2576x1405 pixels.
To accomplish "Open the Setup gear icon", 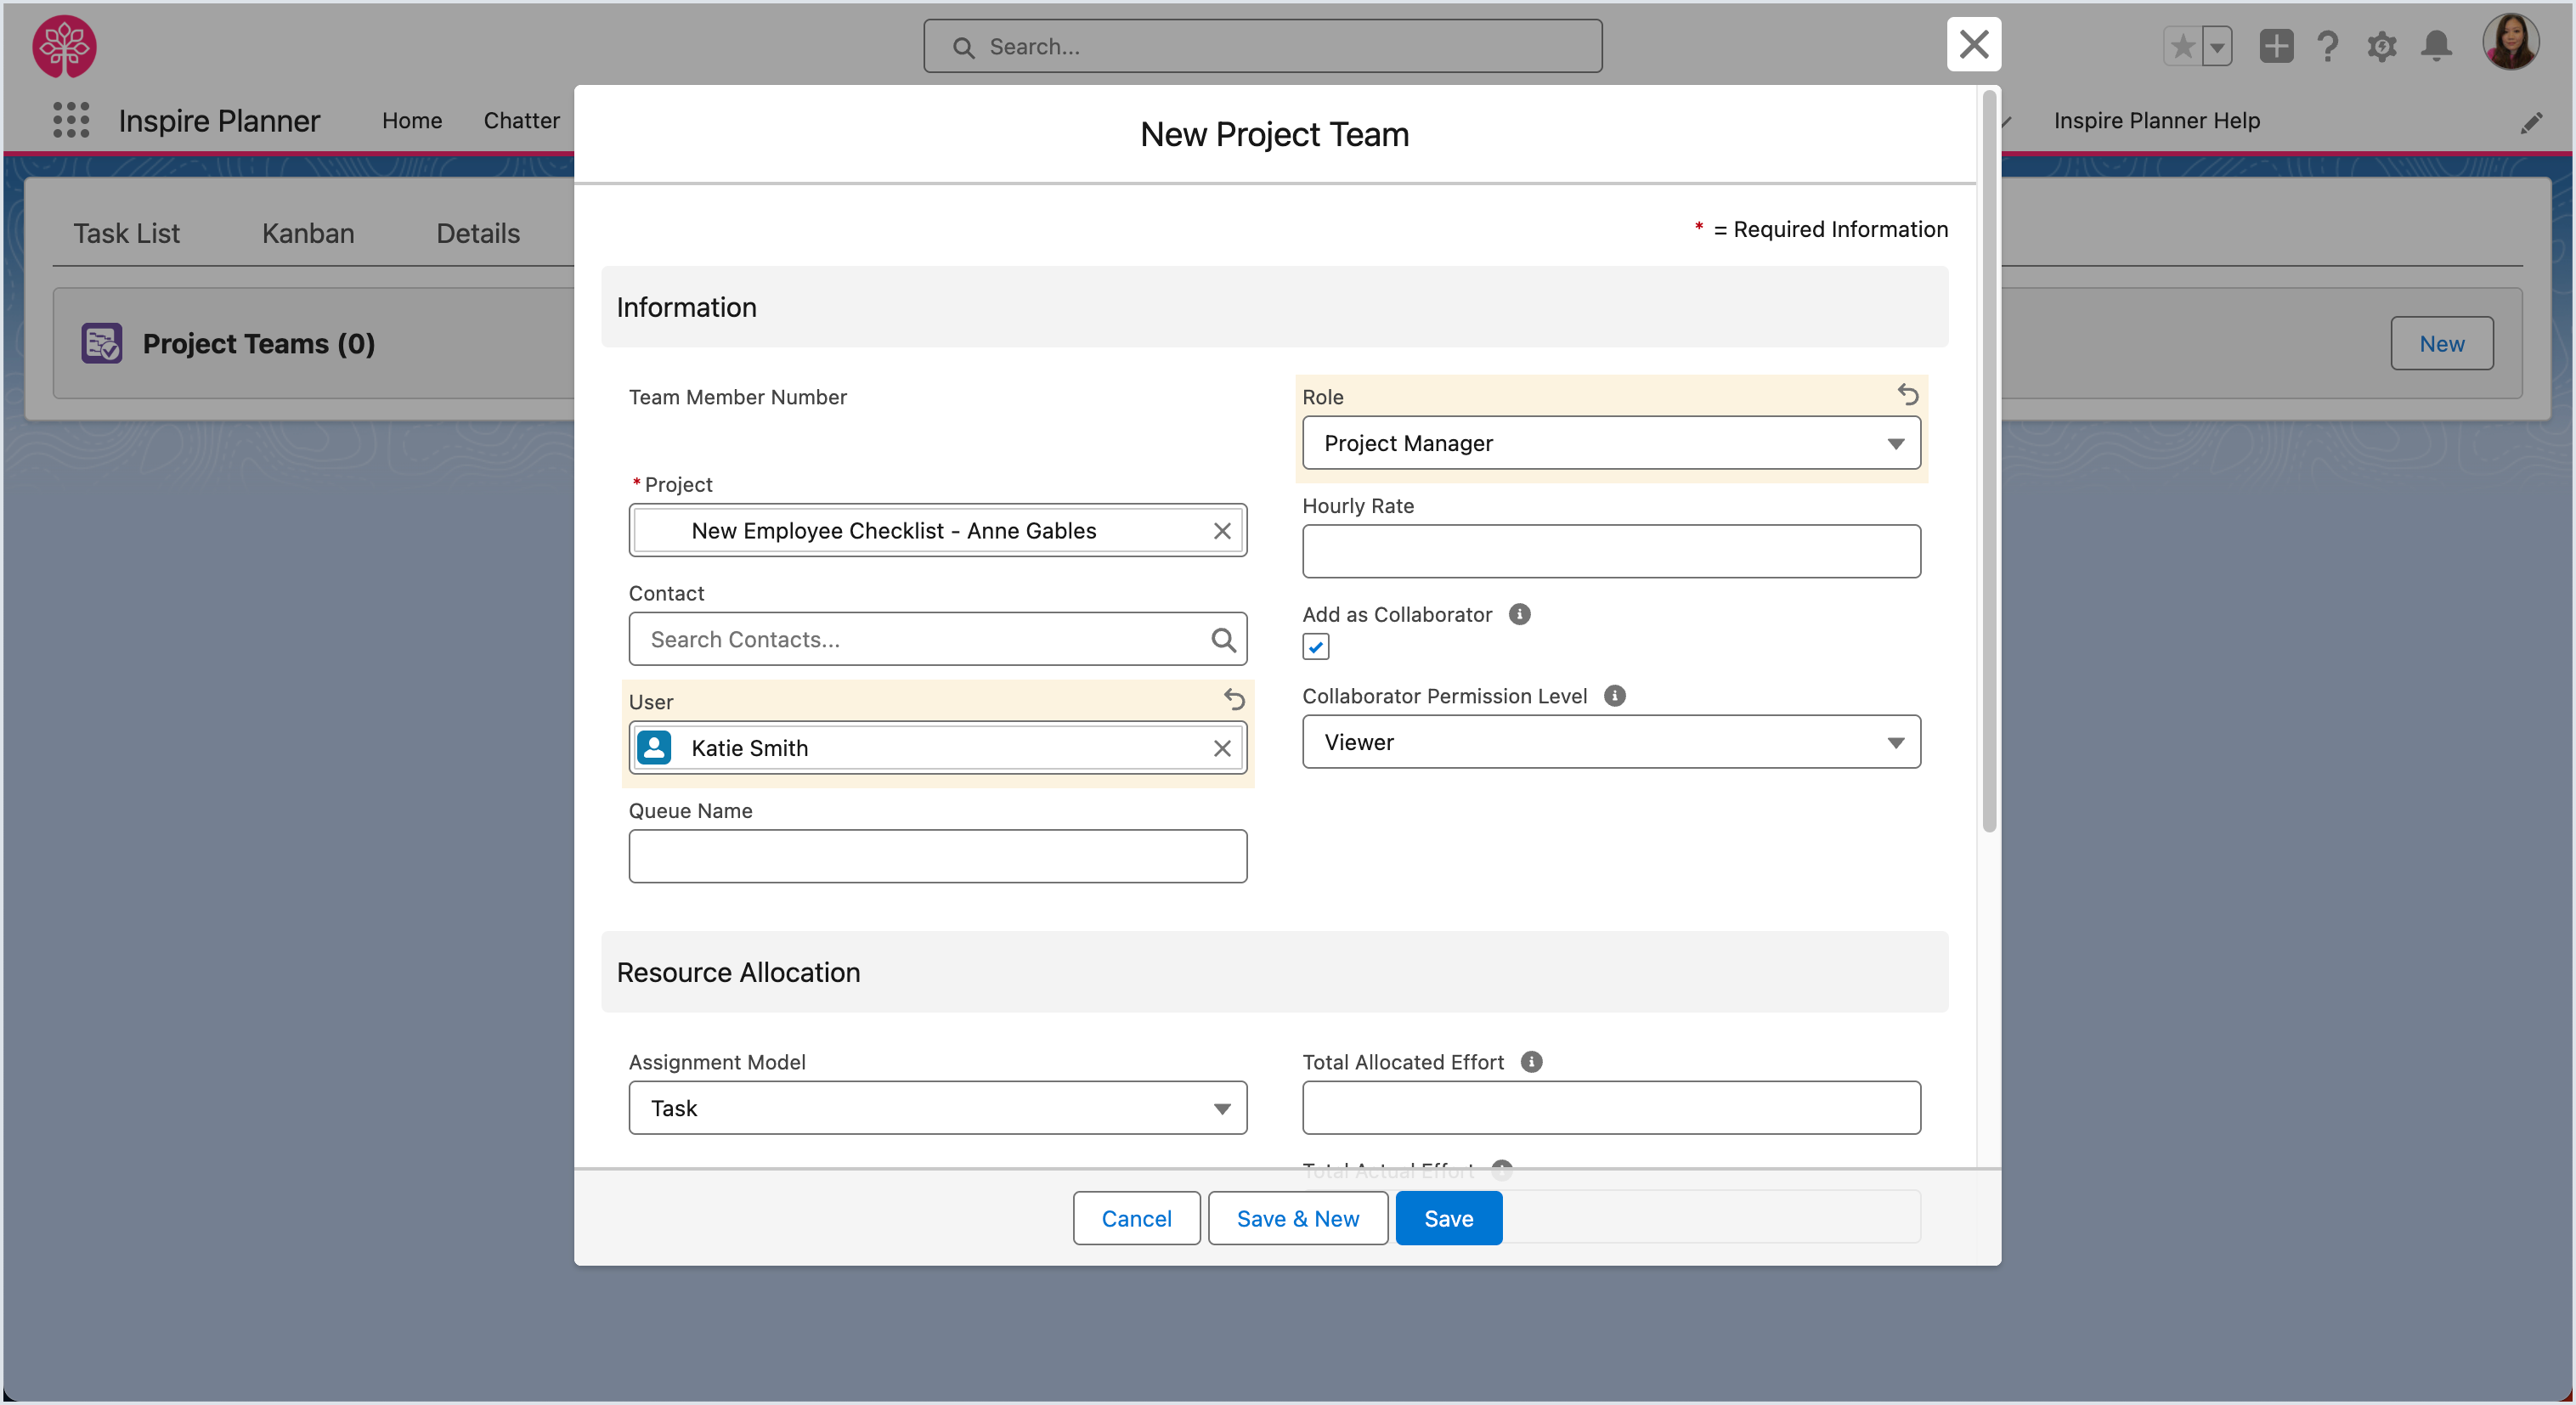I will (2382, 46).
